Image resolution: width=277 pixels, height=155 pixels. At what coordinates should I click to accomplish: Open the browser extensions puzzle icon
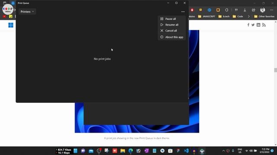pos(227,10)
